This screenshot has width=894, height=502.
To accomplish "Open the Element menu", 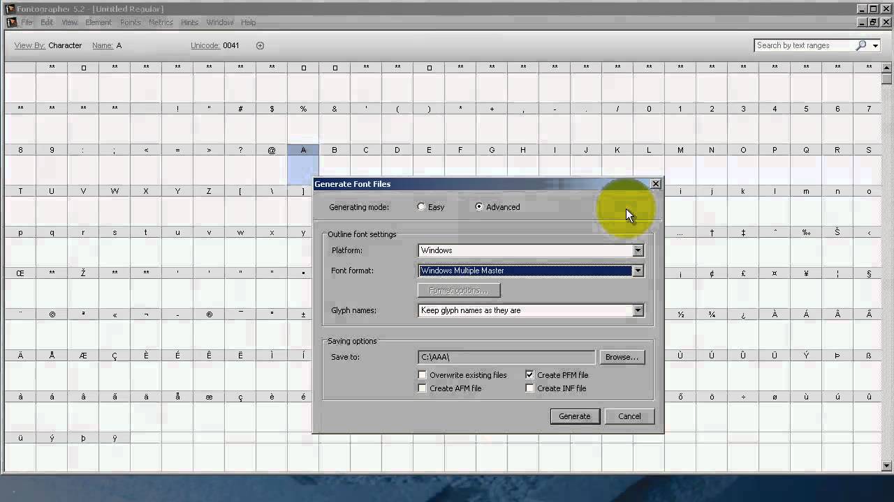I will coord(98,22).
